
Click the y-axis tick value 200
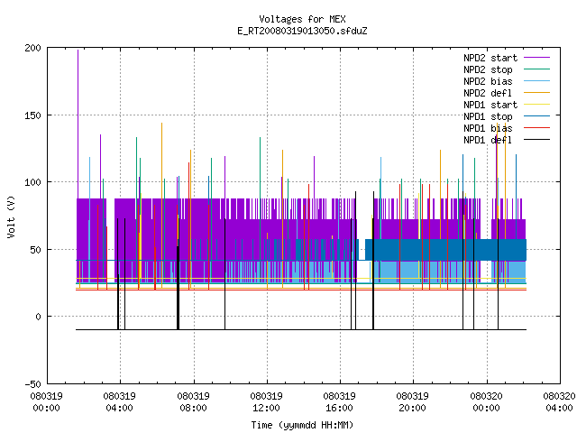pyautogui.click(x=32, y=48)
